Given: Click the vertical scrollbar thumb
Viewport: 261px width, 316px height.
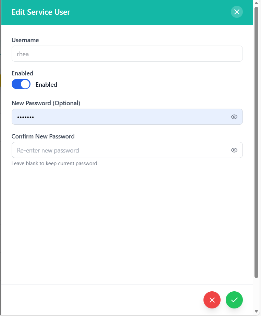Looking at the screenshot, I should click(x=257, y=137).
